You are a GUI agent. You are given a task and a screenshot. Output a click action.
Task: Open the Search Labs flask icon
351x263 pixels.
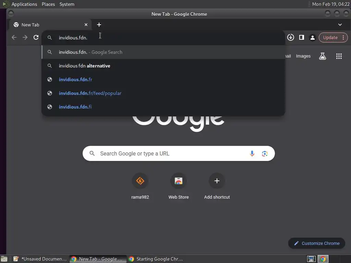[x=322, y=56]
